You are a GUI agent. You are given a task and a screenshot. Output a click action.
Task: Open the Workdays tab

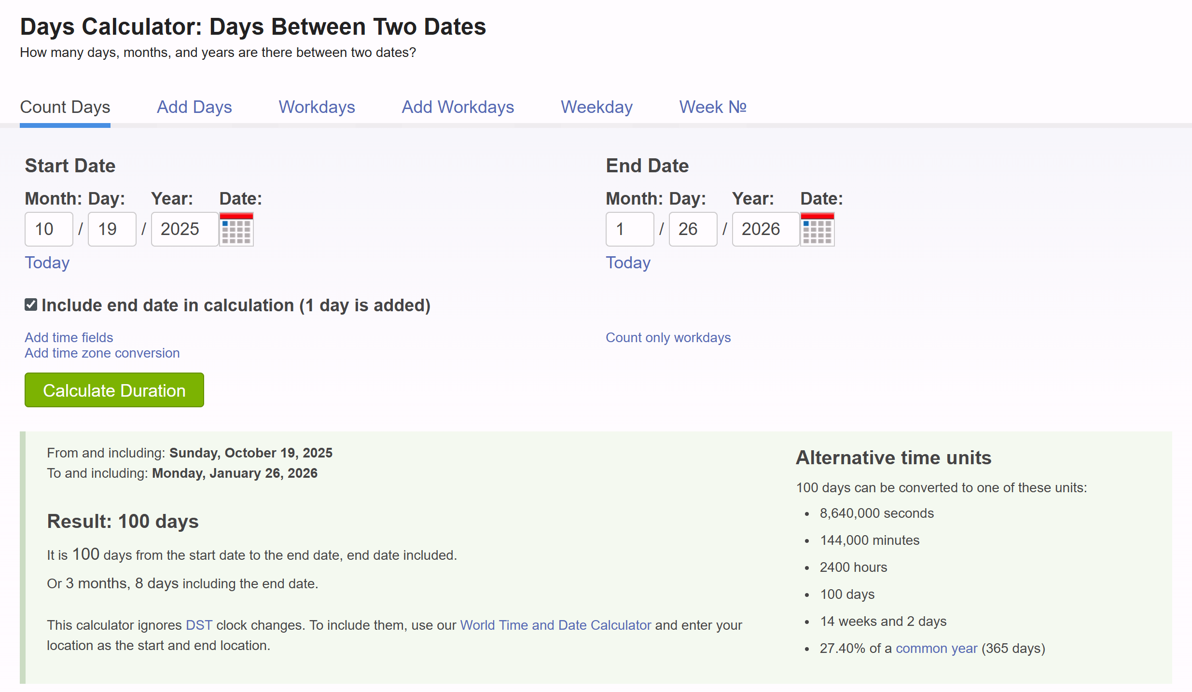[317, 107]
